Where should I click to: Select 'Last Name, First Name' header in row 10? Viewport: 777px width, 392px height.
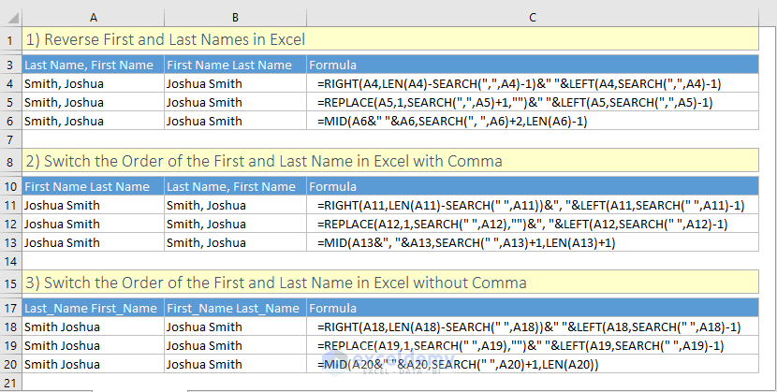click(235, 186)
